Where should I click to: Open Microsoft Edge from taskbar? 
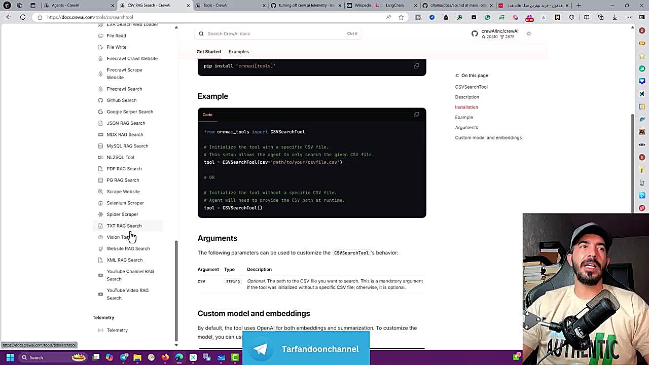[179, 357]
